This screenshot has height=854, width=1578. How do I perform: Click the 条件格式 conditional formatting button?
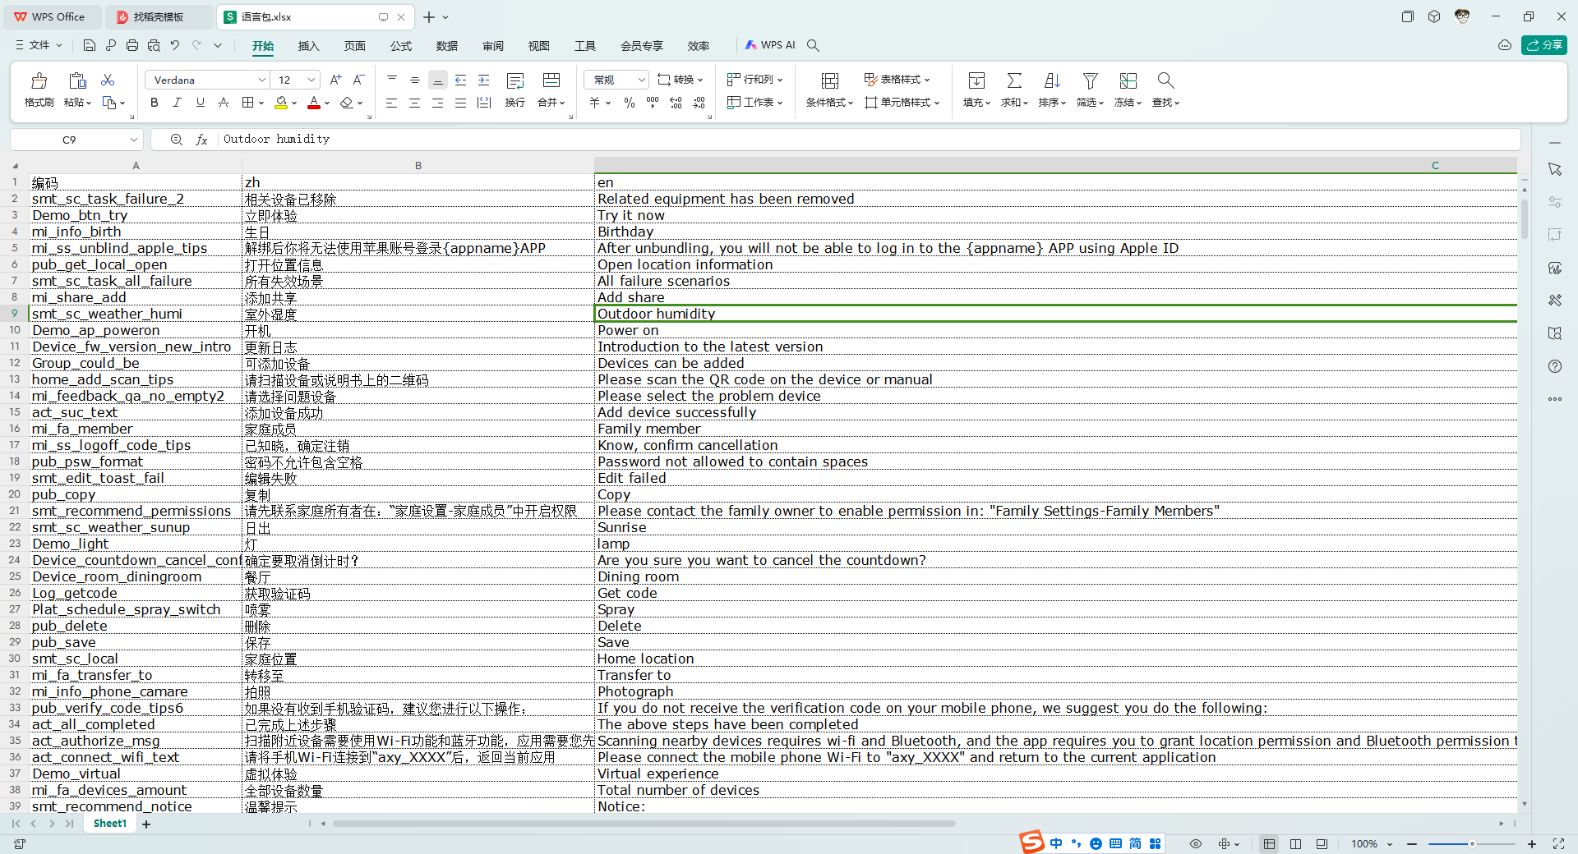829,90
